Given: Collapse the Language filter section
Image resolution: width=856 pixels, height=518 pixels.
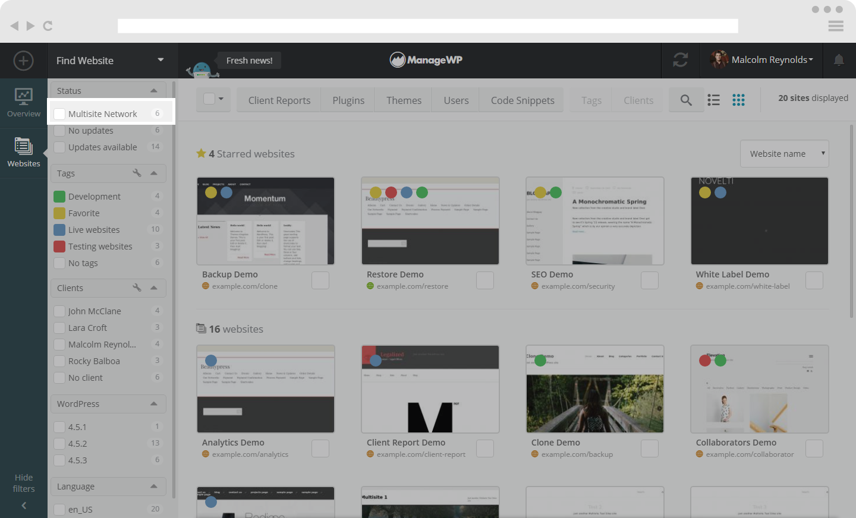Looking at the screenshot, I should coord(154,487).
